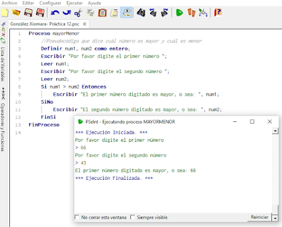Viewport: 282px width, 227px height.
Task: Select the González Xiomara- Práctica 12.psc tab
Action: (x=44, y=24)
